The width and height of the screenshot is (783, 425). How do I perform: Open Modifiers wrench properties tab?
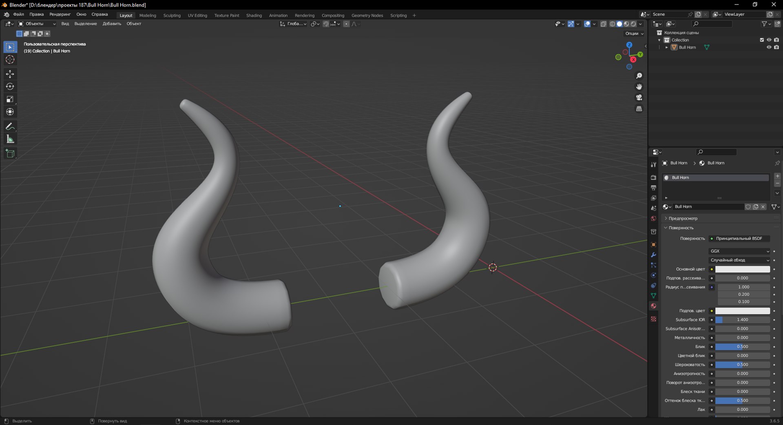pyautogui.click(x=653, y=255)
